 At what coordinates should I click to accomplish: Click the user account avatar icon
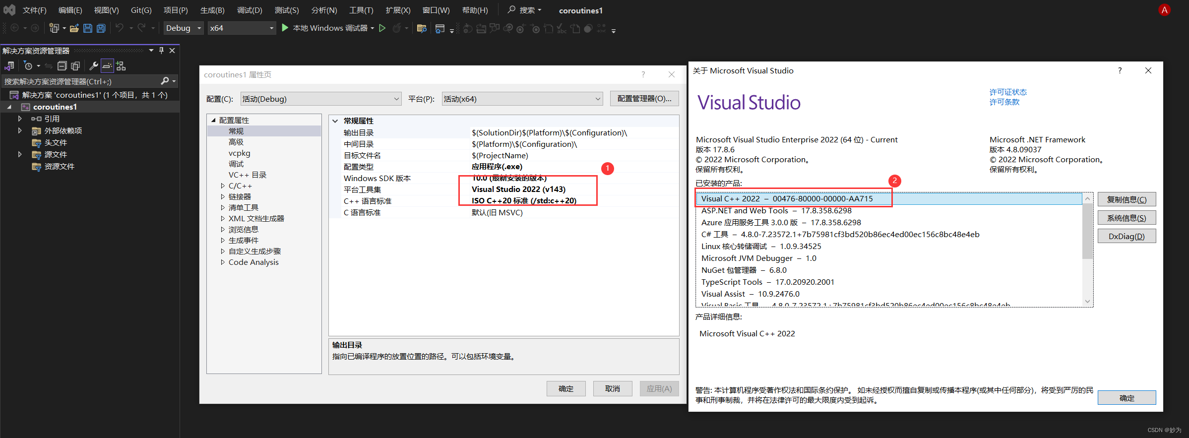(x=1164, y=10)
